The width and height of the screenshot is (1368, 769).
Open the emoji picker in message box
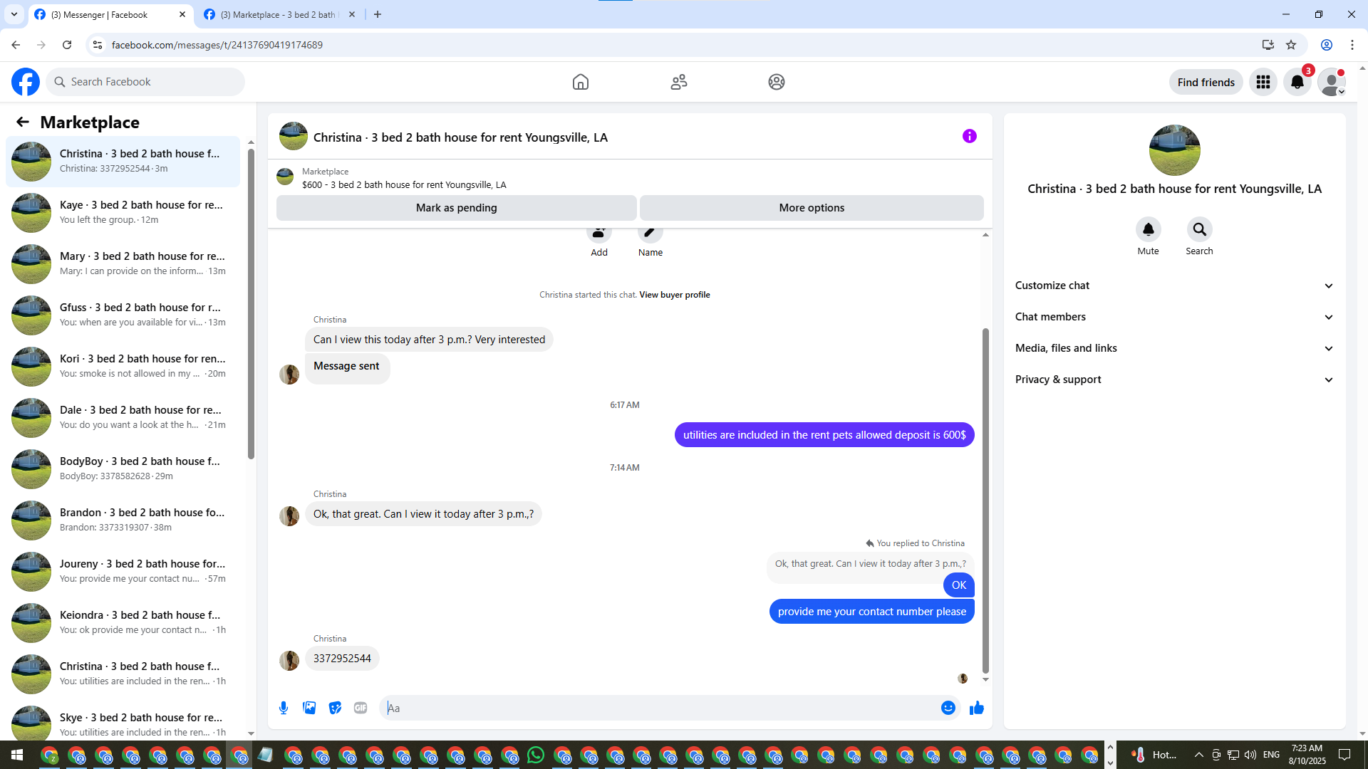pyautogui.click(x=948, y=708)
